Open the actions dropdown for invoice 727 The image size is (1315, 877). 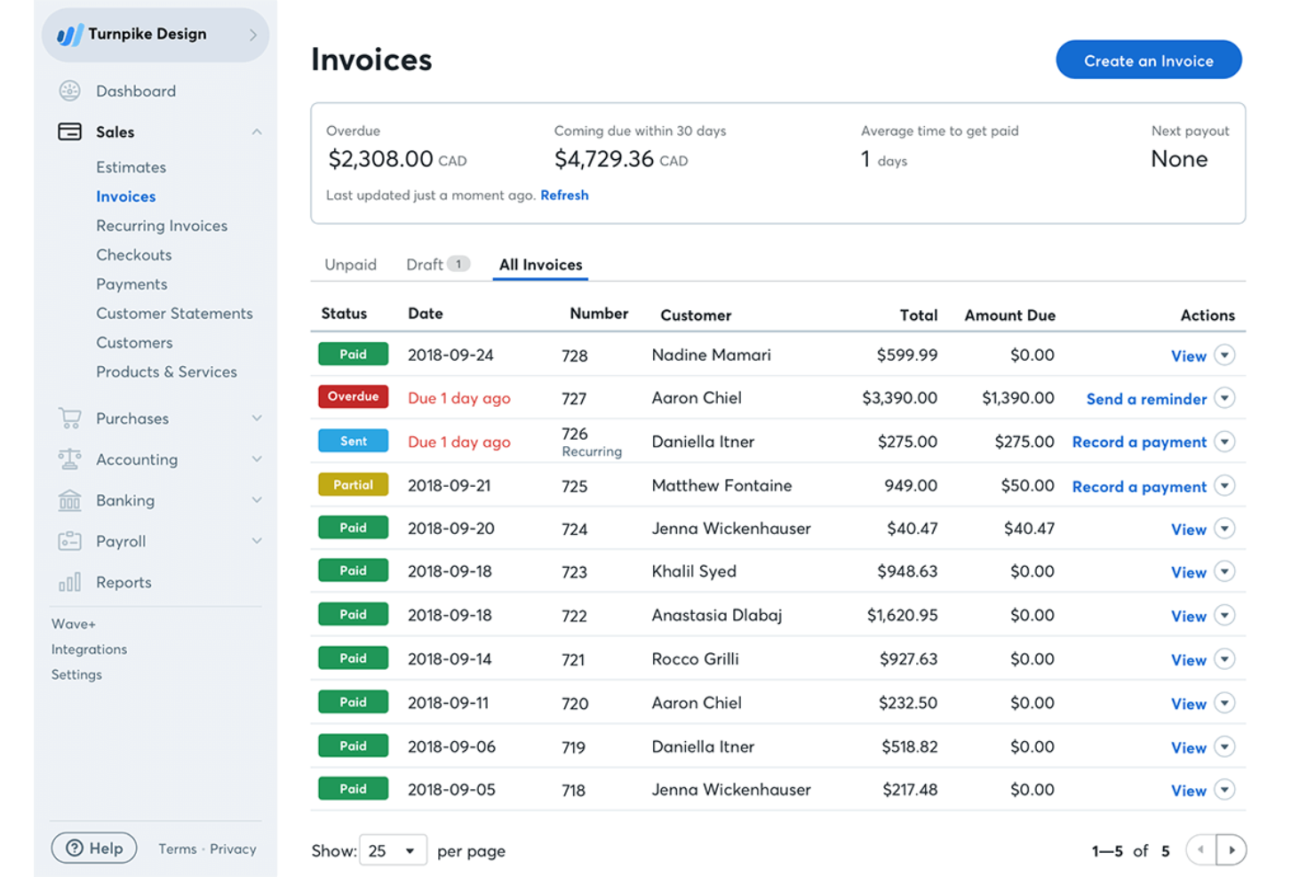click(1225, 398)
